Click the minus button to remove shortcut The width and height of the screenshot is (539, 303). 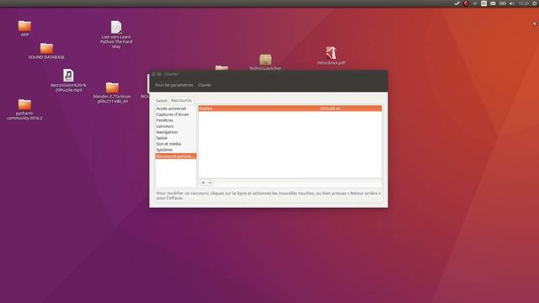[210, 183]
